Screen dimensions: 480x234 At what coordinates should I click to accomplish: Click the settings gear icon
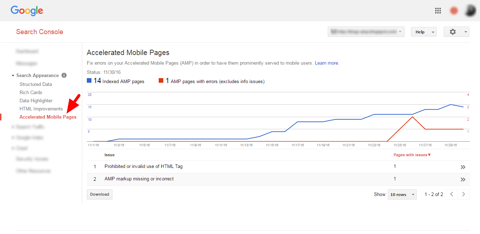(453, 32)
